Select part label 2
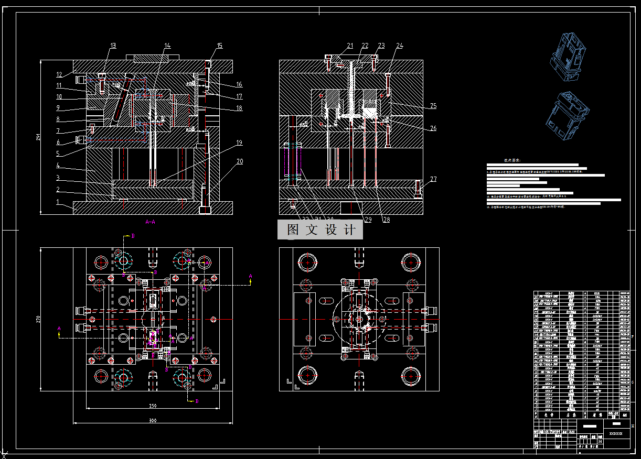 point(59,189)
